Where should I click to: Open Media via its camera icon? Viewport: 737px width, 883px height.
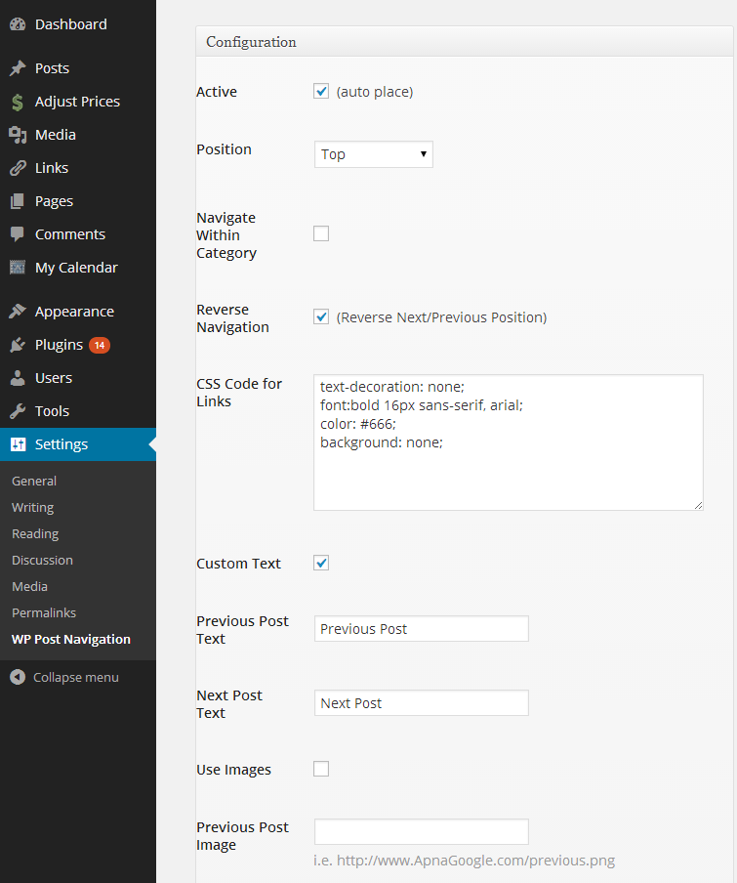tap(18, 135)
